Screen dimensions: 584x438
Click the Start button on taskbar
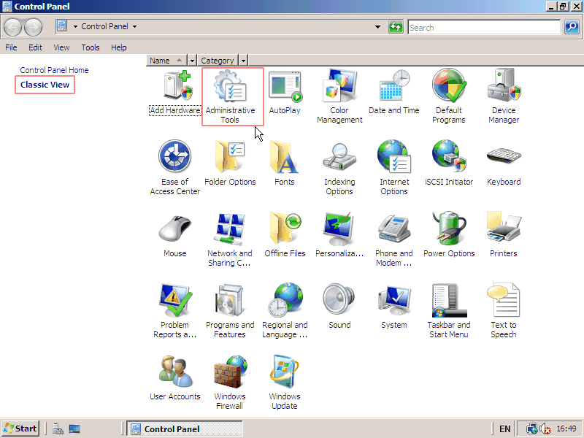point(20,429)
